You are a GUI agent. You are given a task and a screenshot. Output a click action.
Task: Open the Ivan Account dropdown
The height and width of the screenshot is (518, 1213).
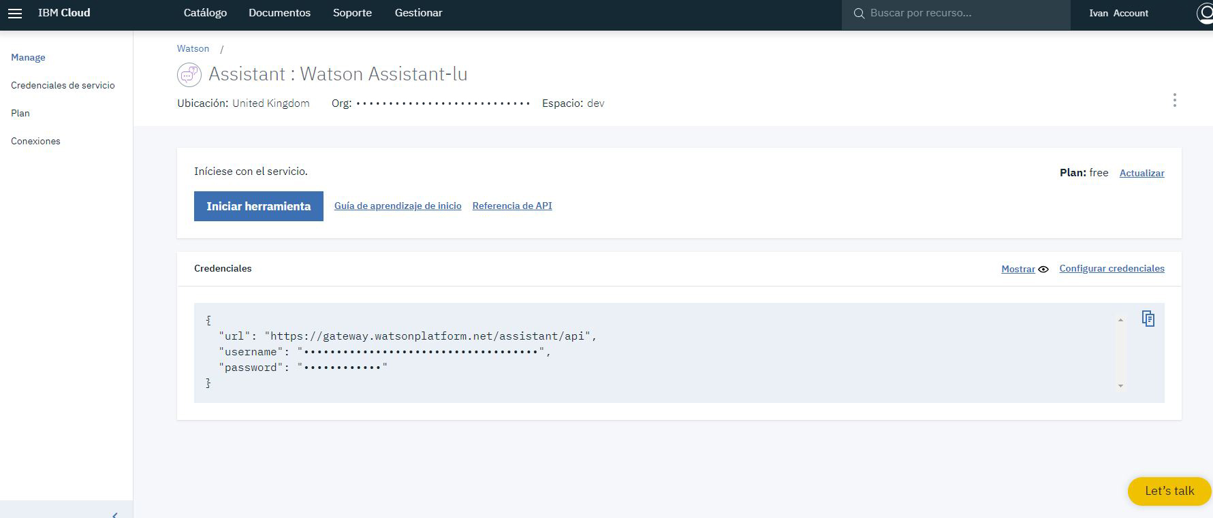[x=1118, y=14]
